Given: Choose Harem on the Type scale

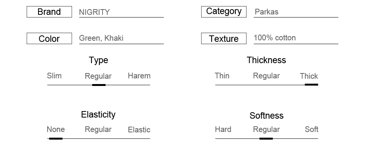Looking at the screenshot, I should pos(139,76).
